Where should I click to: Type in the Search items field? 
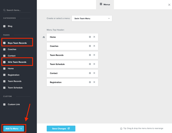[x=18, y=10]
